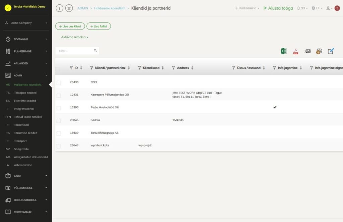Screen dimensions: 343x222
Task: Click Lisa uus klient button
Action: click(70, 26)
